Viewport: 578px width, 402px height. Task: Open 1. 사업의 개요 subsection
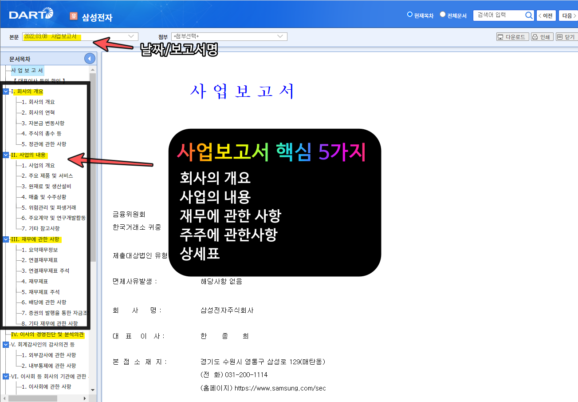38,166
